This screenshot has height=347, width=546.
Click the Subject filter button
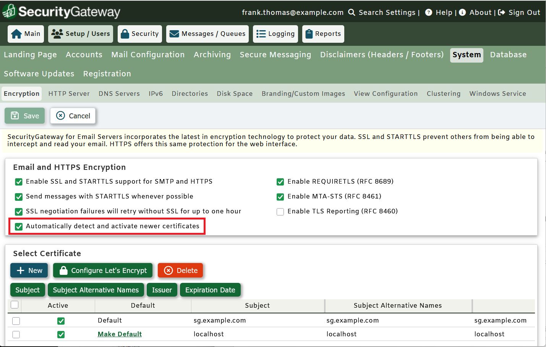point(28,290)
